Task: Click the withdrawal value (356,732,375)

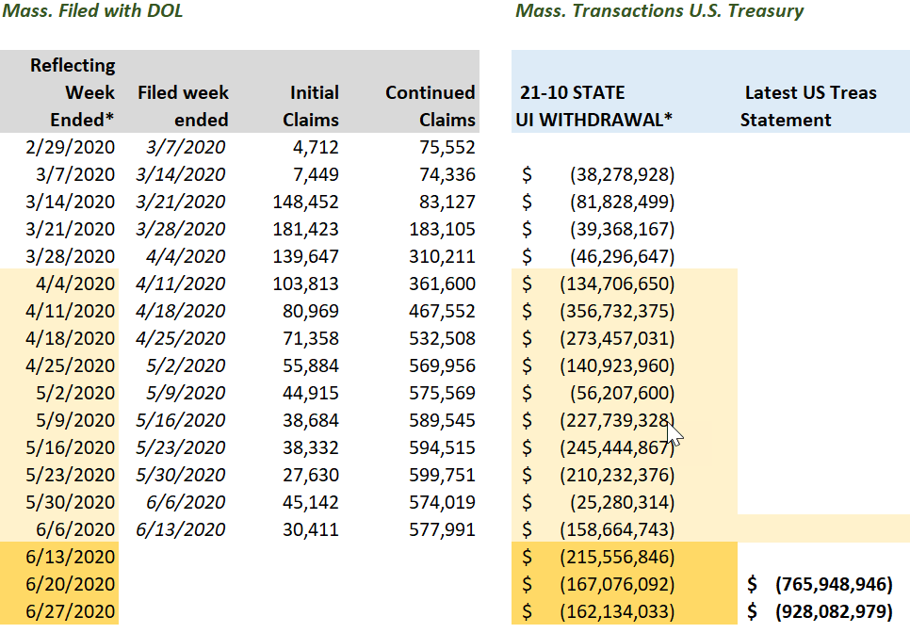Action: [616, 311]
